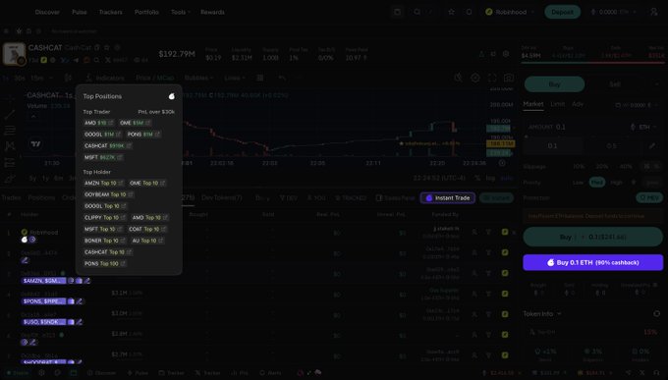Toggle percent scale on chart
This screenshot has height=380, width=668.
tap(477, 178)
